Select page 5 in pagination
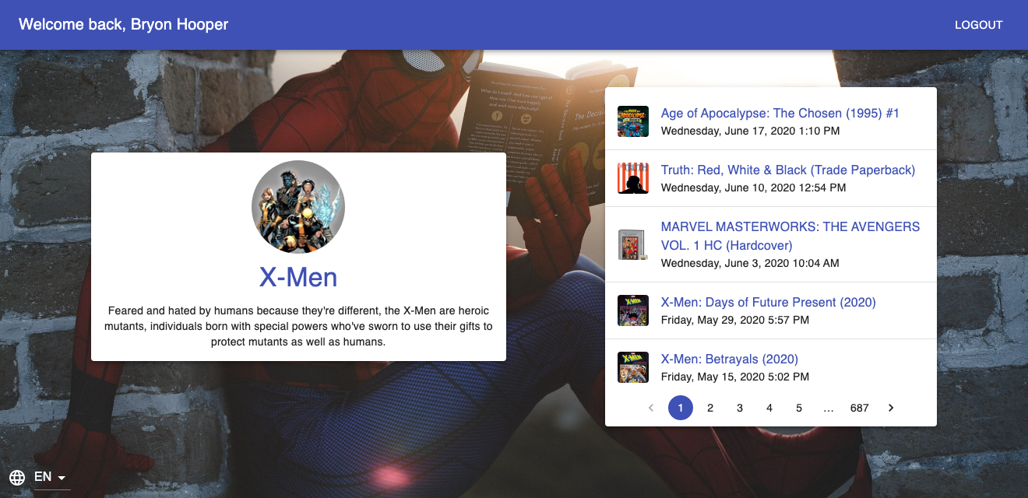 pos(798,407)
